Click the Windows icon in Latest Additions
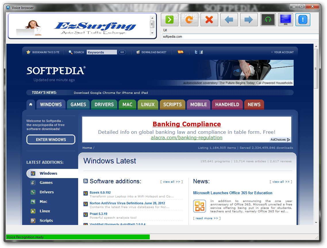327x248 pixels. 33,173
